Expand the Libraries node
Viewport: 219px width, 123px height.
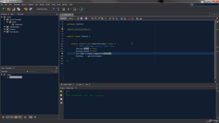(x=4, y=29)
